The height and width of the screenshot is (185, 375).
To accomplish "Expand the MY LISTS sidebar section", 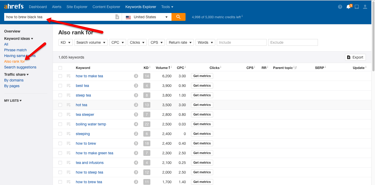I will coord(13,100).
